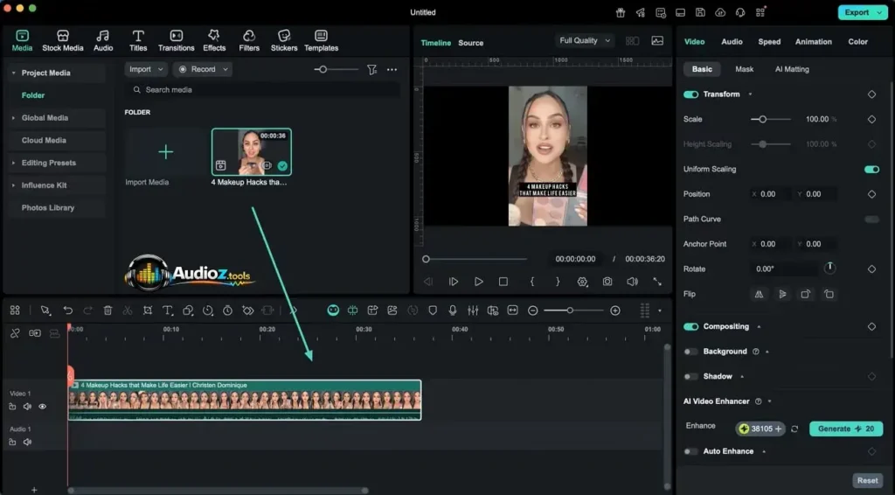This screenshot has height=495, width=895.
Task: Open the Templates panel
Action: [x=321, y=41]
